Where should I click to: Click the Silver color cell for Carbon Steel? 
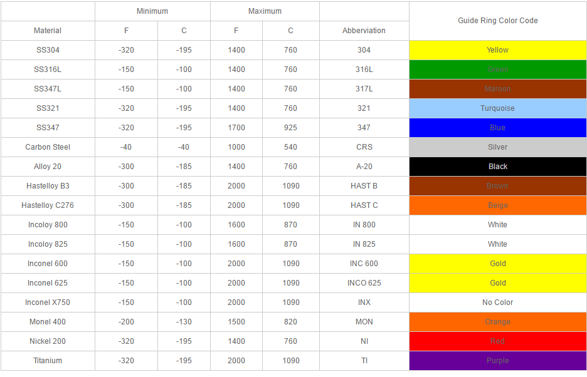click(x=497, y=147)
